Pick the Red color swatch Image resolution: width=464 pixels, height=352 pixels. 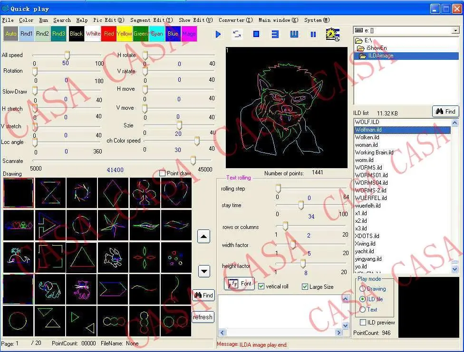pos(108,34)
